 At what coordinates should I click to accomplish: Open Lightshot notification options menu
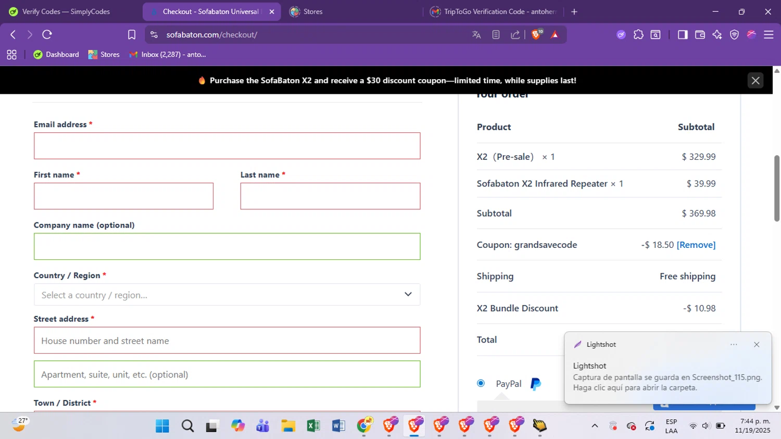click(x=734, y=344)
